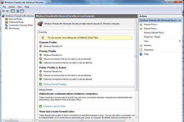
Task: Click green arrow icon beside Connection Security Rules link
Action: pos(41,107)
